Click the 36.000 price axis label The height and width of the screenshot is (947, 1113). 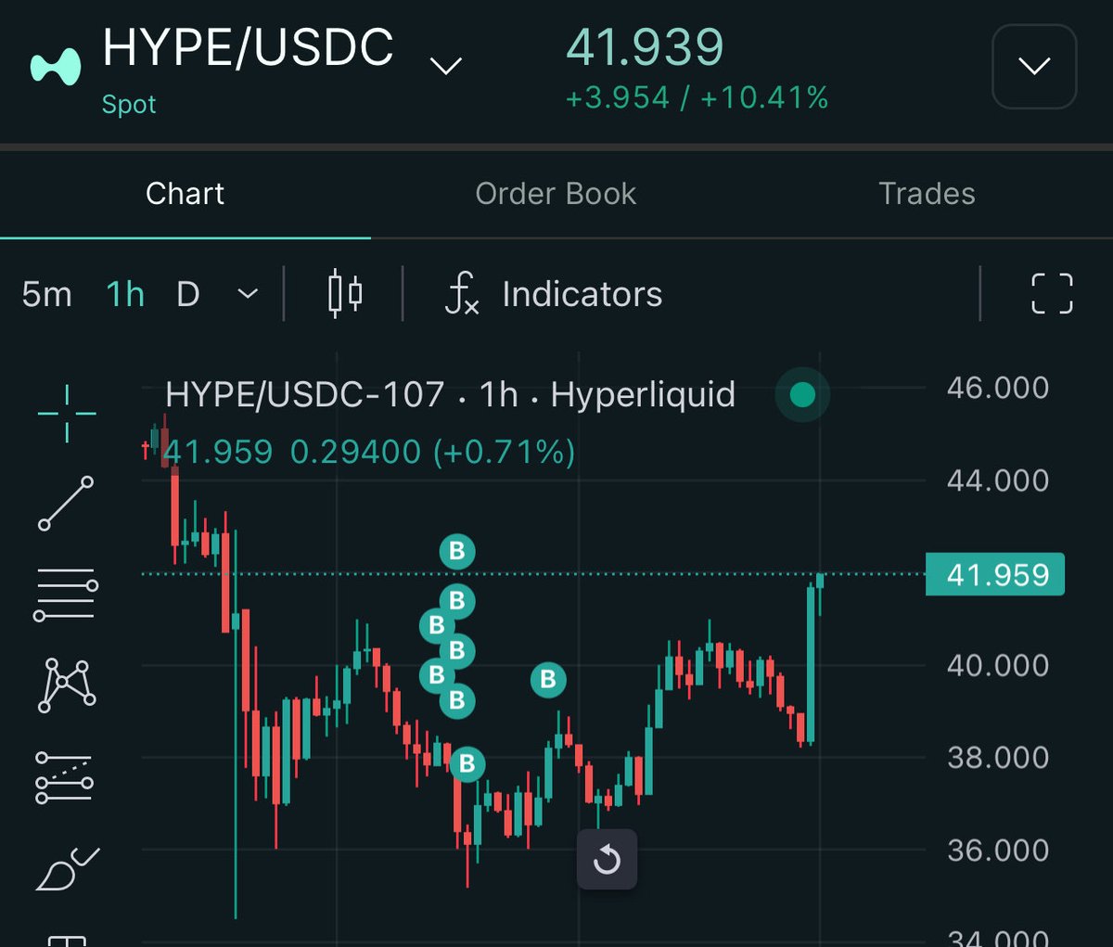tap(998, 850)
